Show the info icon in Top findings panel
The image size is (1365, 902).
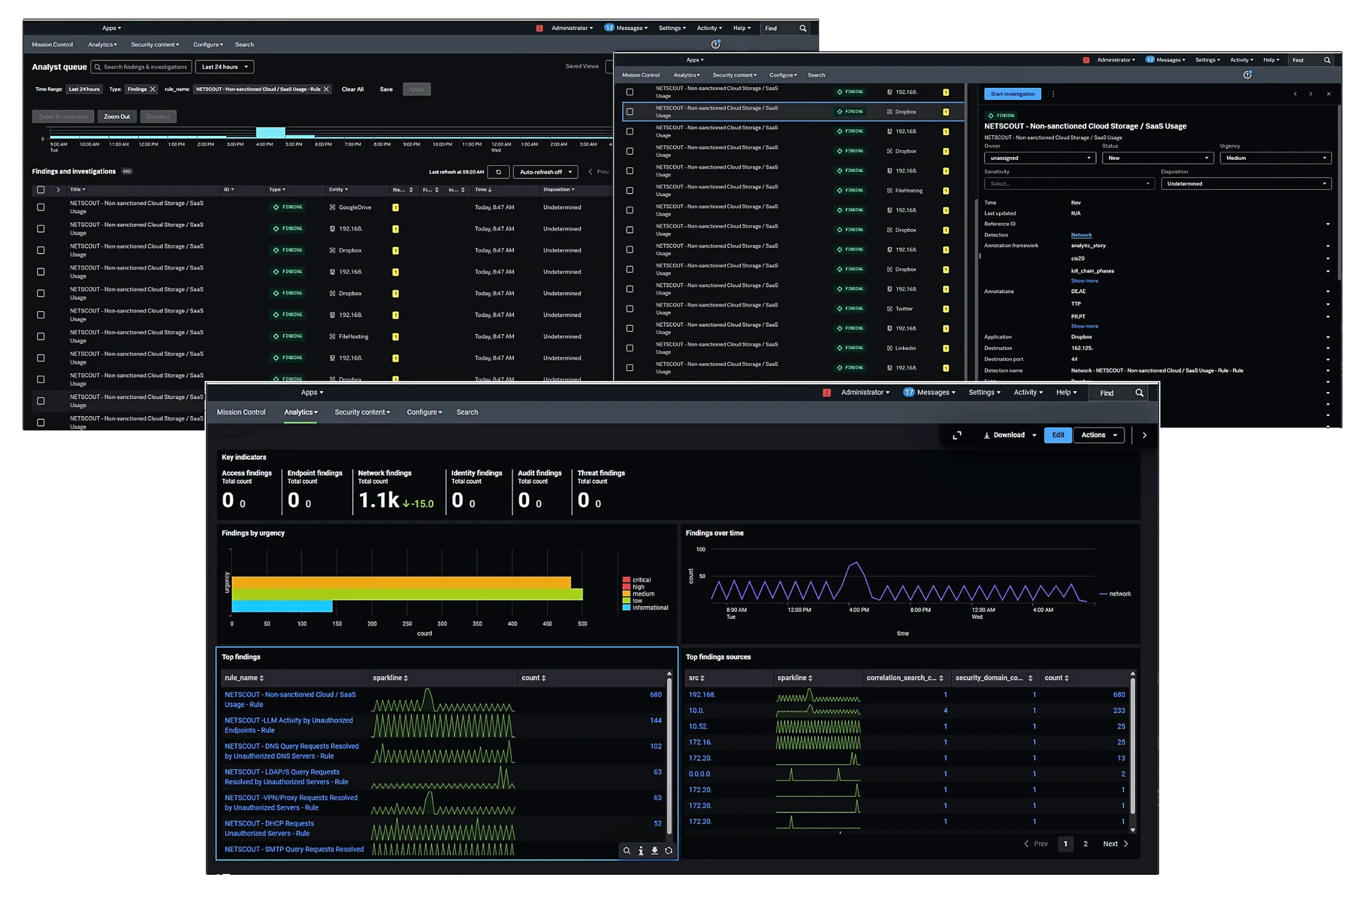point(641,851)
